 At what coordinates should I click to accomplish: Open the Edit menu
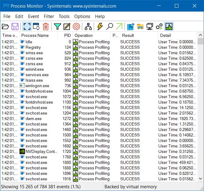(x=19, y=16)
